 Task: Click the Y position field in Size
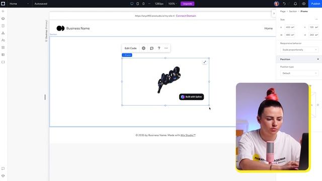click(x=313, y=27)
